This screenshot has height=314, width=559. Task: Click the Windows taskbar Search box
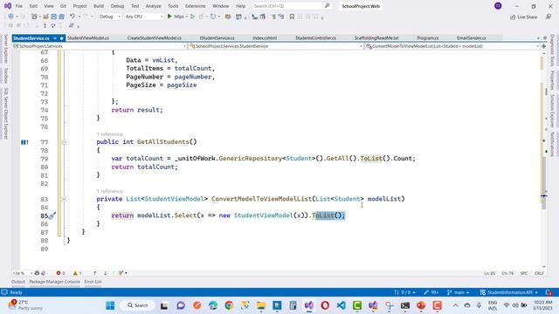point(138,305)
